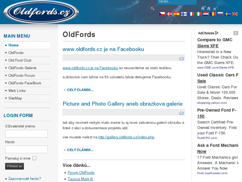Viewport: 242px width, 182px height.
Task: Open gallery.oldfords.cz/index.php link
Action: 126,137
